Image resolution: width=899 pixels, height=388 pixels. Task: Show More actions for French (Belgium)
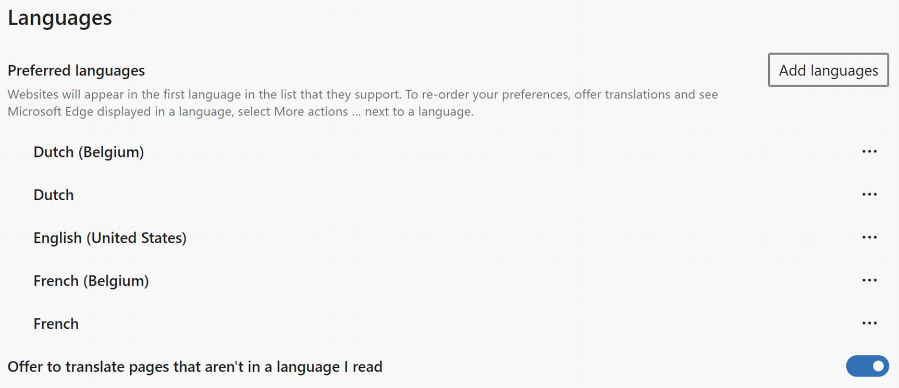point(869,280)
